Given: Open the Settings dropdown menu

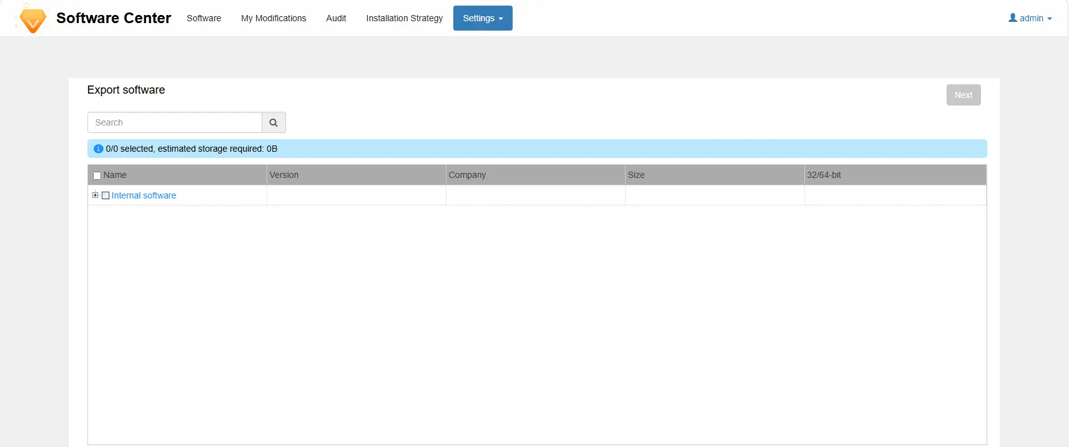Looking at the screenshot, I should [483, 18].
